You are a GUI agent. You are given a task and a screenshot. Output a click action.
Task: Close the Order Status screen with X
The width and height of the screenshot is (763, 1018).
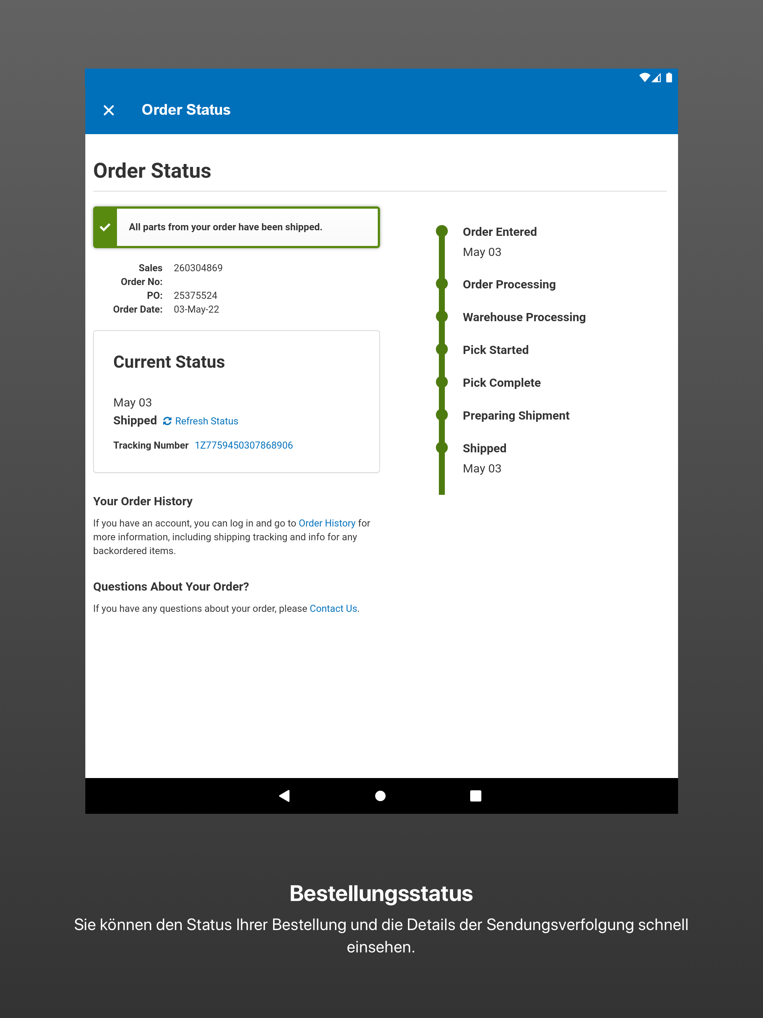(x=109, y=110)
